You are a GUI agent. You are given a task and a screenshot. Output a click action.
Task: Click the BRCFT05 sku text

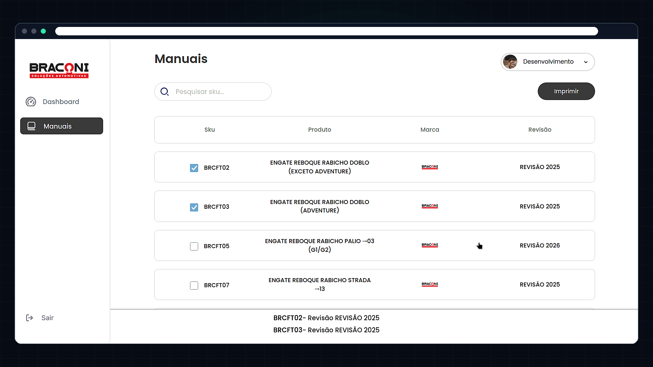click(217, 246)
